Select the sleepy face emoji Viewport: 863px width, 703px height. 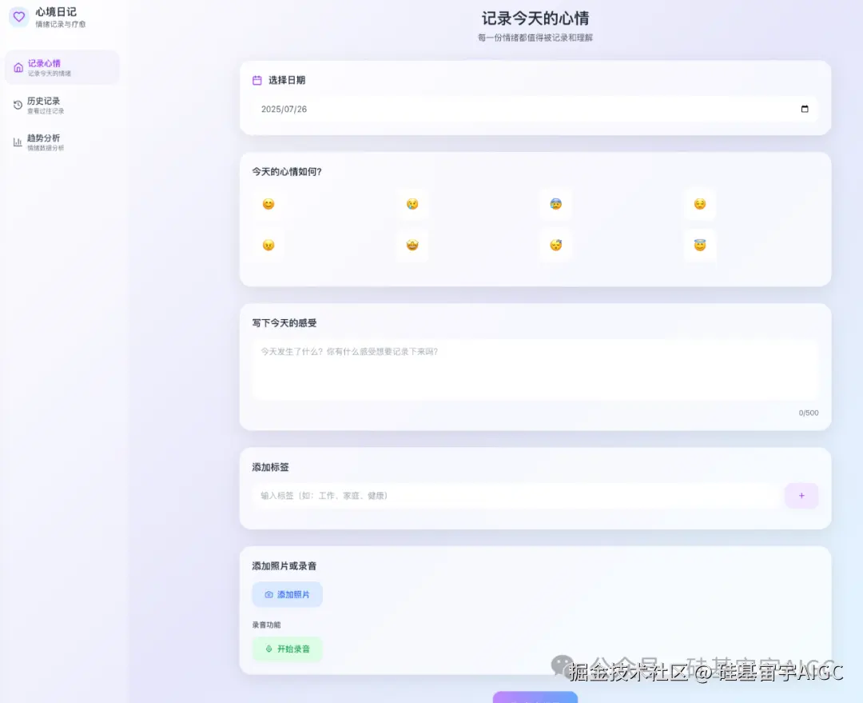556,246
